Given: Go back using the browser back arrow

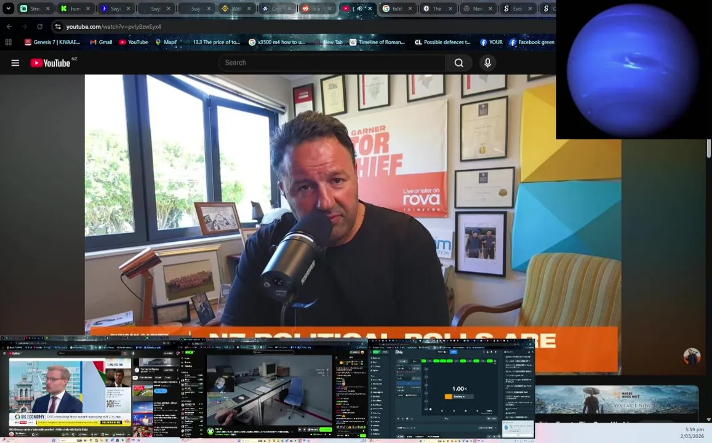Looking at the screenshot, I should tap(9, 27).
